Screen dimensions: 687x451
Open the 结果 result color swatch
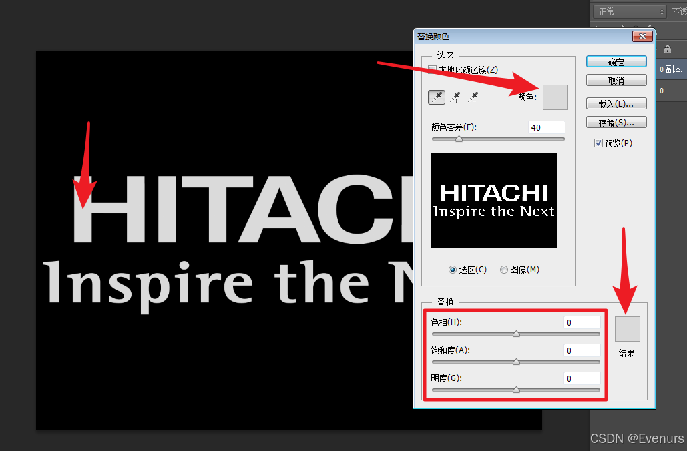(x=628, y=329)
